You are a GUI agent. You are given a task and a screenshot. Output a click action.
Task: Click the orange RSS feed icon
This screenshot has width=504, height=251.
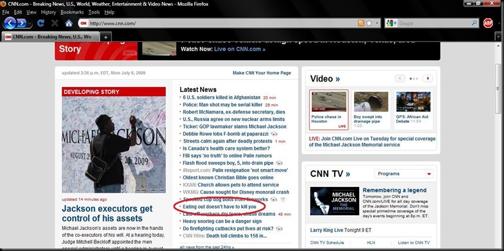point(361,23)
